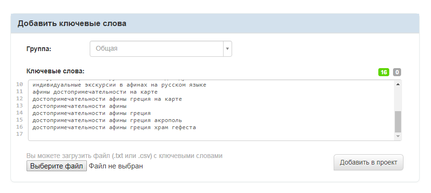Open the Группа dropdown arrow
431x193 pixels.
click(x=227, y=49)
